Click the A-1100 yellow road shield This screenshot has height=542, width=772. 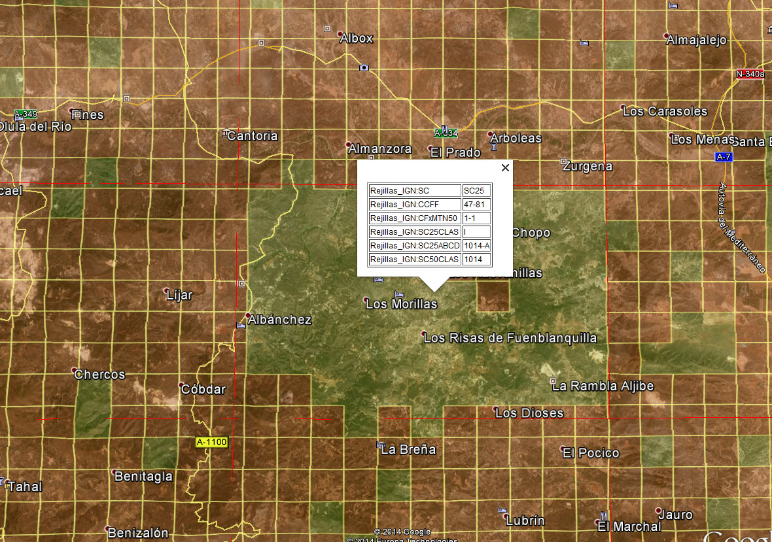[211, 443]
